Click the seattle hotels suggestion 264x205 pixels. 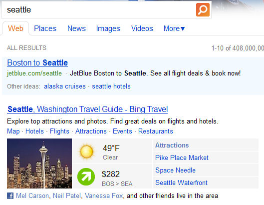111,86
